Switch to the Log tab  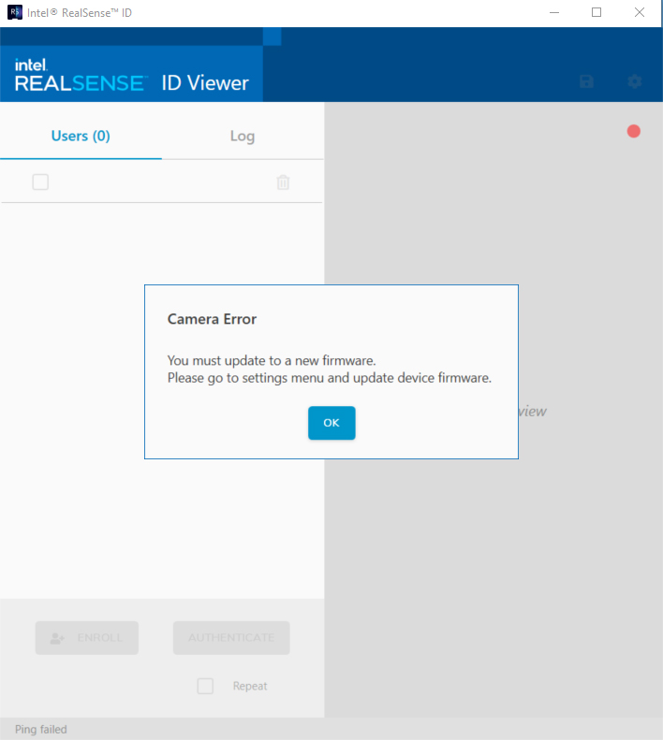243,136
